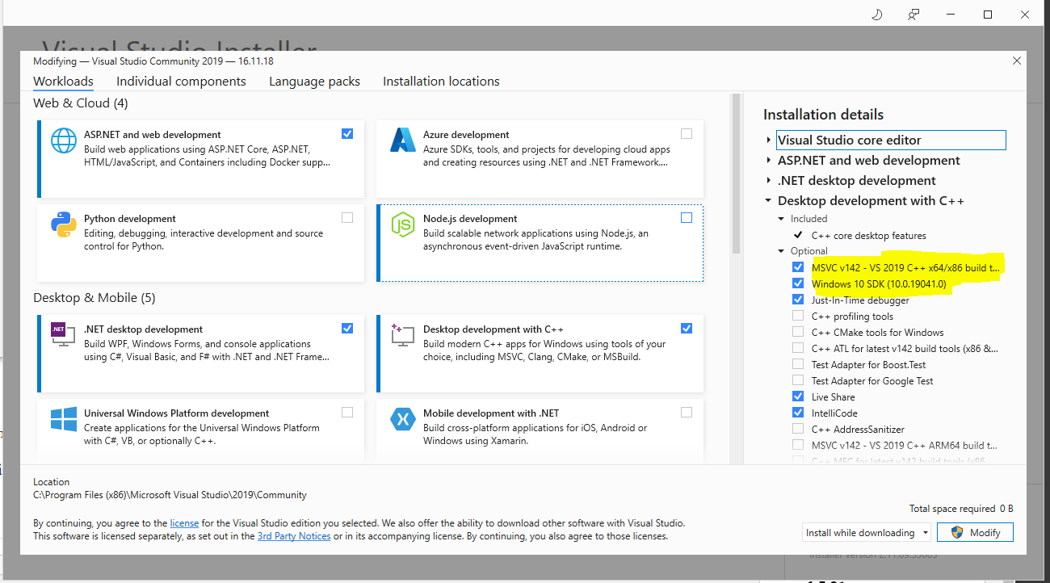
Task: Uncheck the Live Share option
Action: [798, 396]
